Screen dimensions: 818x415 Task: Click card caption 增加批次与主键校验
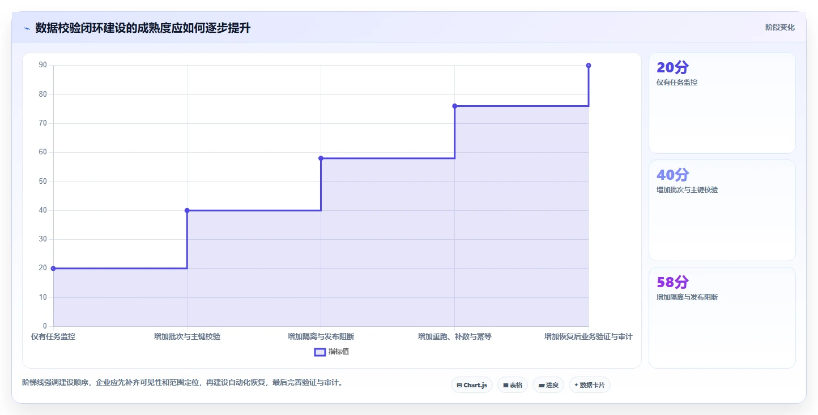(x=687, y=190)
